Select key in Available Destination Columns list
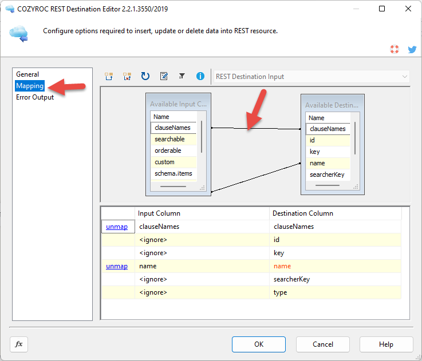The image size is (422, 361). [328, 152]
